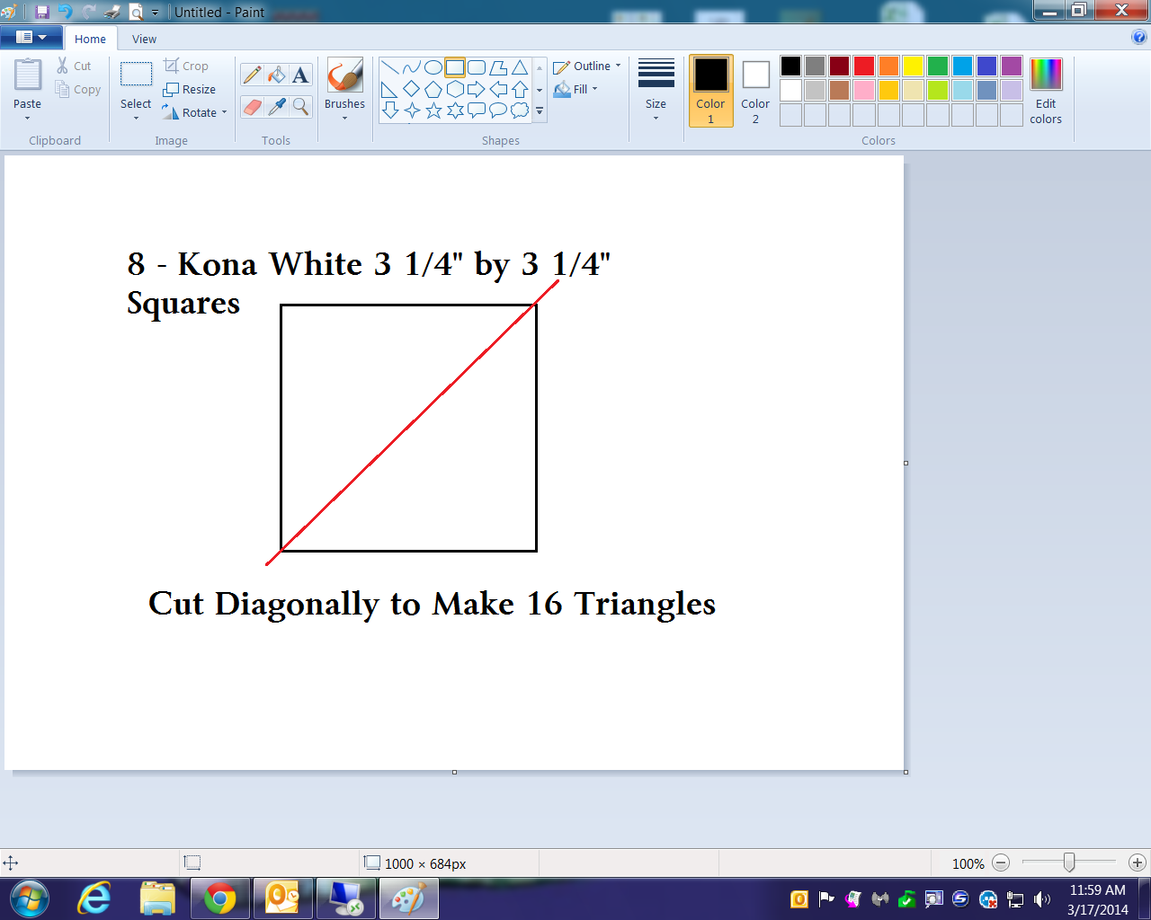Select the Color picker tool
1151x920 pixels.
tap(277, 106)
